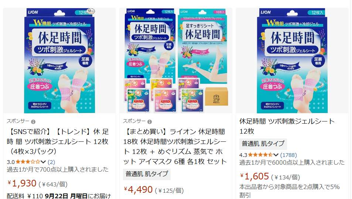Select 普通肌 肌タイプ tag on bundle product
Viewport: 352px width, 199px height.
(147, 174)
